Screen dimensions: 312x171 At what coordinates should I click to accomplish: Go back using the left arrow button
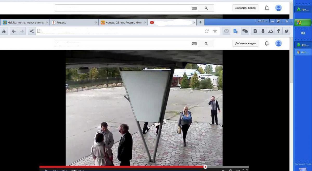pyautogui.click(x=14, y=31)
